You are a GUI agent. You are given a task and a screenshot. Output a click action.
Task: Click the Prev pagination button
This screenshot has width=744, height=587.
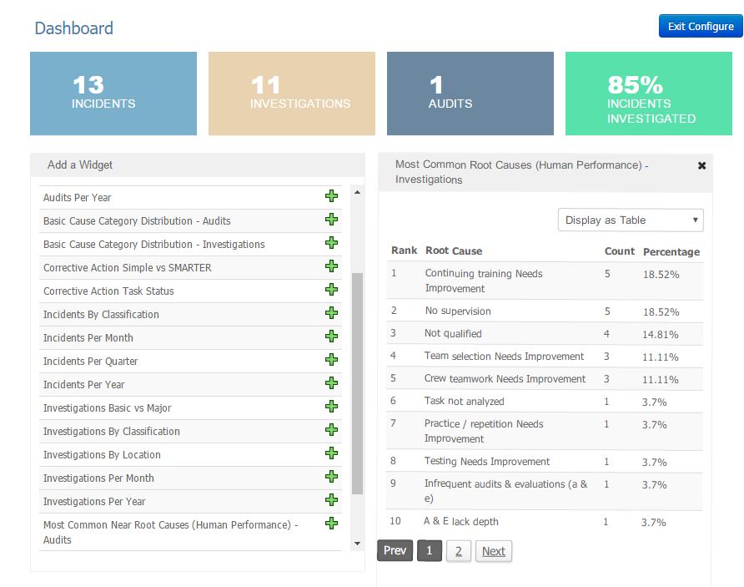395,551
